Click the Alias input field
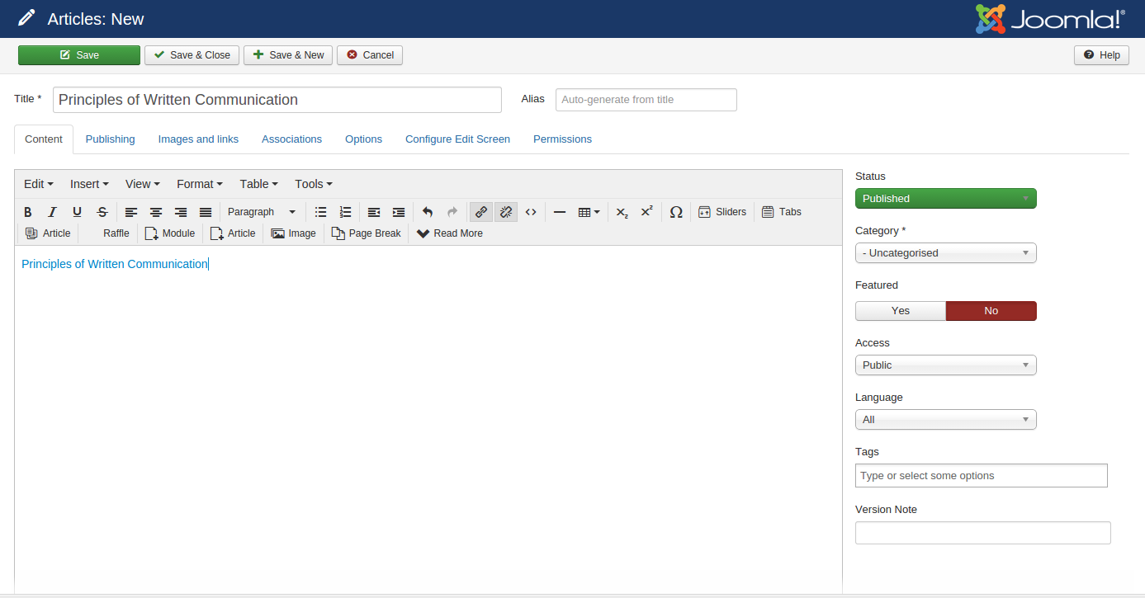The image size is (1145, 598). [646, 100]
